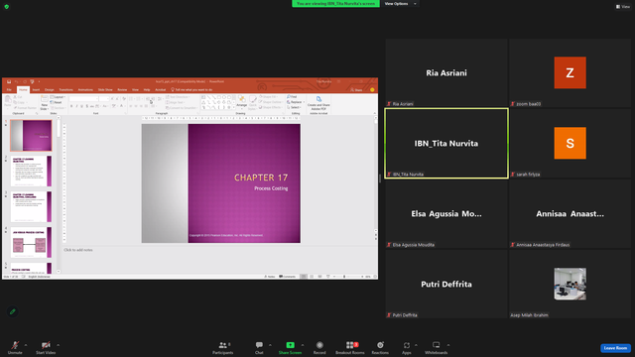The width and height of the screenshot is (635, 357).
Task: Open Whiteboards
Action: point(436,347)
